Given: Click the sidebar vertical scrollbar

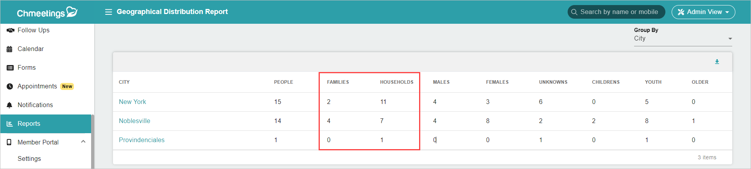Looking at the screenshot, I should click(93, 142).
